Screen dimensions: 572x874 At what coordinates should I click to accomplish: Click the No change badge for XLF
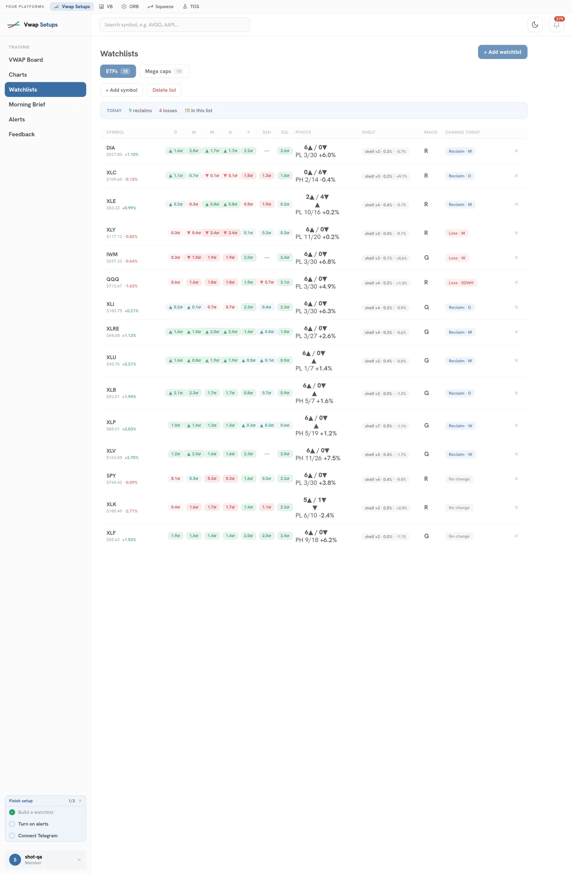click(459, 536)
